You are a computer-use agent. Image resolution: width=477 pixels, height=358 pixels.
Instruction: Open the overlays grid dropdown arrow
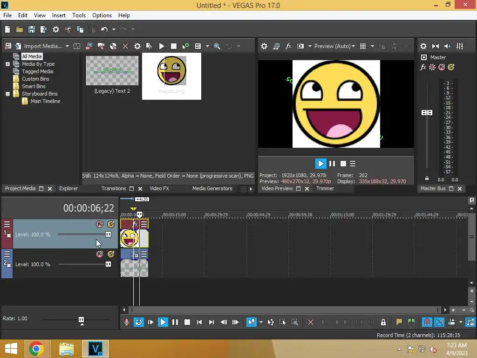(372, 46)
